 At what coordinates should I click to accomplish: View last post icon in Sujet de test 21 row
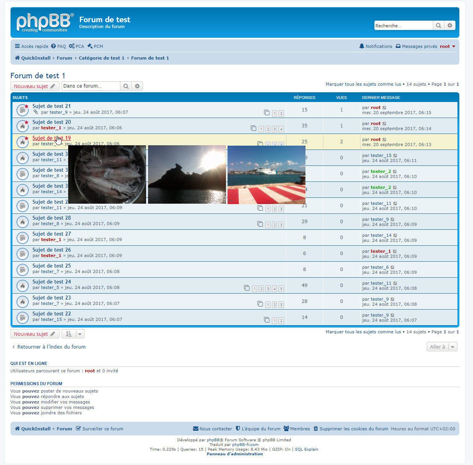point(384,107)
